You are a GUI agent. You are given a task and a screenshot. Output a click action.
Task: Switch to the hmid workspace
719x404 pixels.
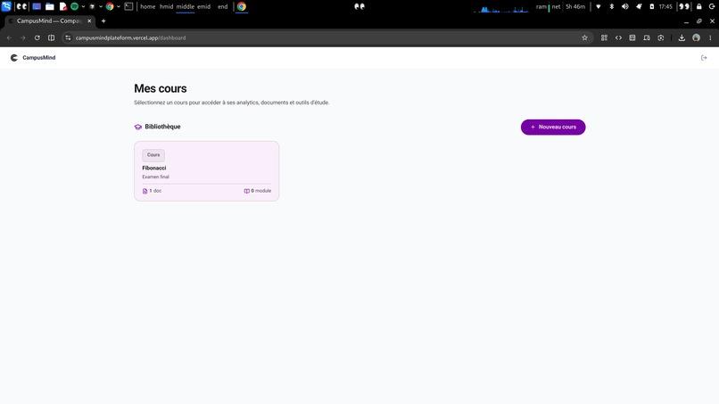(166, 7)
